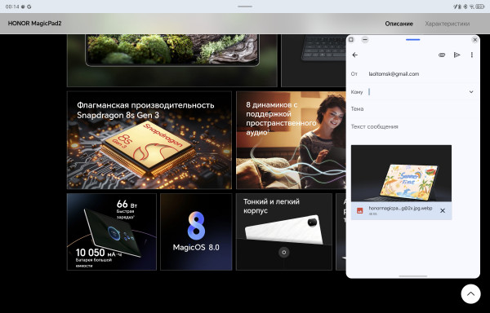
Task: Maximize the floating window to fullscreen
Action: [x=351, y=40]
